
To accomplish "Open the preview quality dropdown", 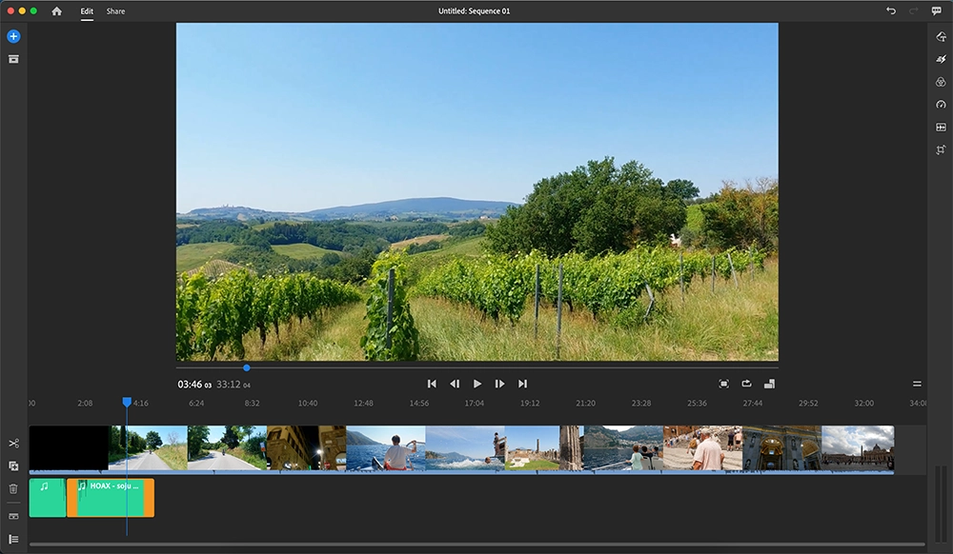I will 772,384.
